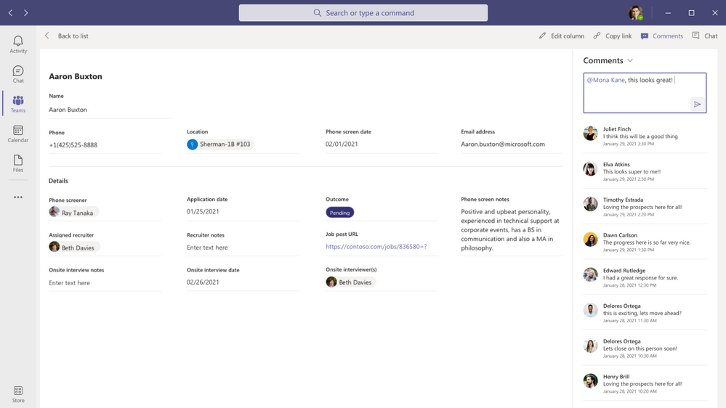This screenshot has height=408, width=726.
Task: Click Delores Ortega's 10:30 AM comment
Action: click(x=645, y=348)
